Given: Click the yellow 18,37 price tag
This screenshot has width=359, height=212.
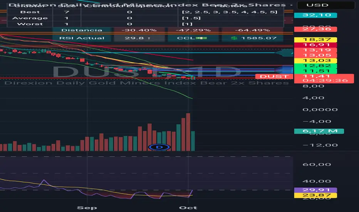Looking at the screenshot, I should [307, 40].
